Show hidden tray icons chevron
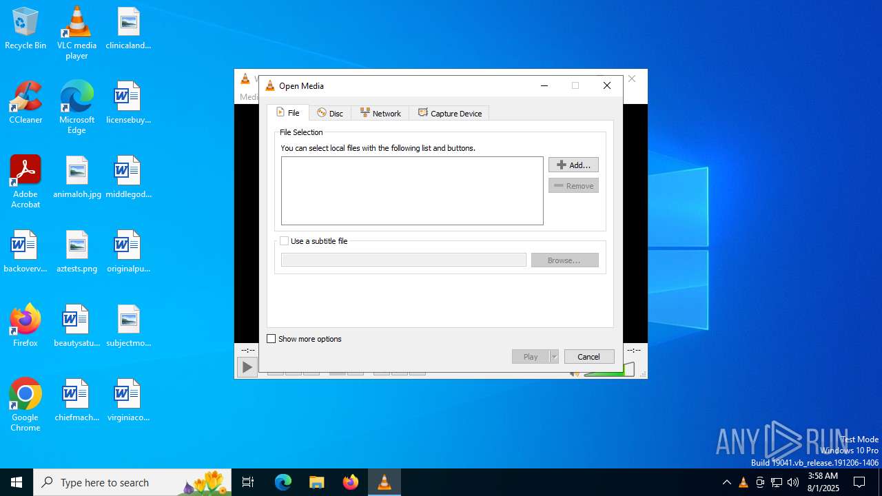Viewport: 882px width, 496px height. [x=727, y=482]
